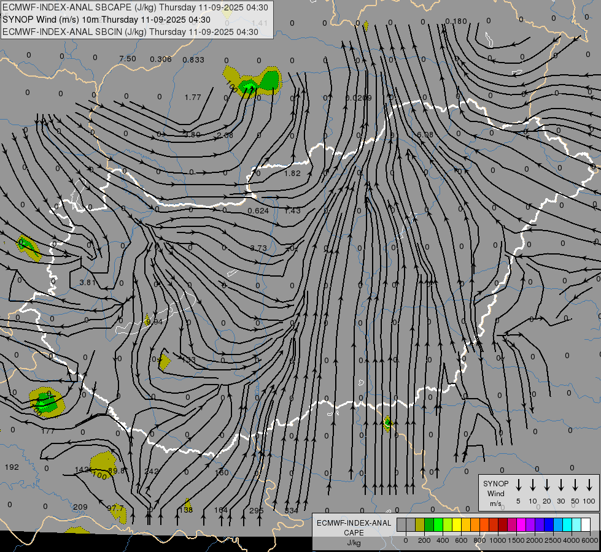This screenshot has height=552, width=601.
Task: Click the 'SYNOP Wind m/s' legend label
Action: [495, 493]
